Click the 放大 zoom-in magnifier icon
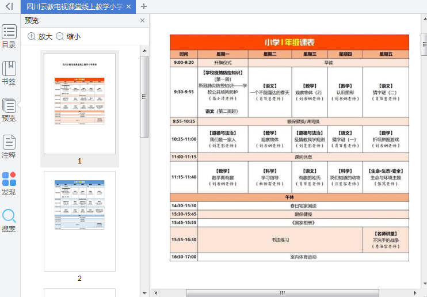427x297 pixels. pyautogui.click(x=32, y=36)
